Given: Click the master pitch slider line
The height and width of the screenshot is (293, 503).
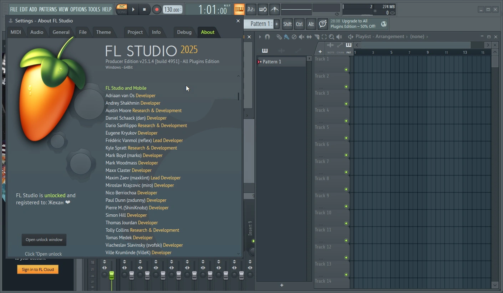Looking at the screenshot, I should 296,9.
